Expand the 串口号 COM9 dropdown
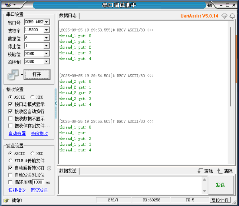This screenshot has height=206, width=239. point(47,22)
